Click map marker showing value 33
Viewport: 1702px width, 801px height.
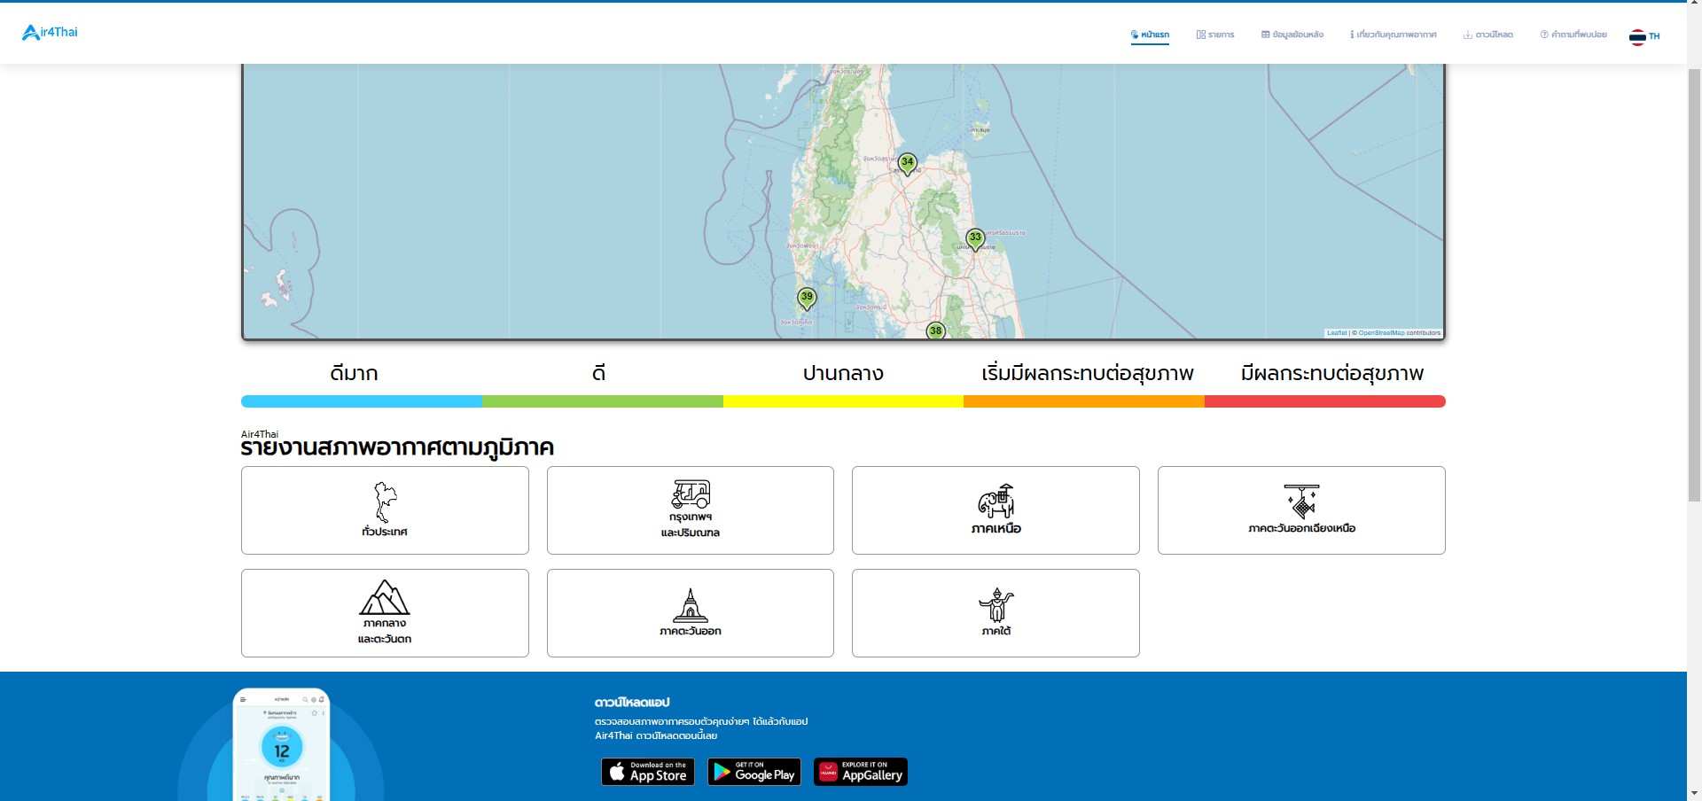(x=975, y=238)
